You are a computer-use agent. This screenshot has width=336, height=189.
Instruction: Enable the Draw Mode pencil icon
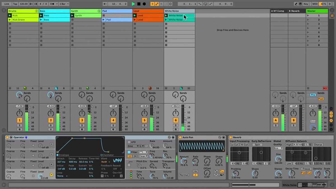pos(296,4)
